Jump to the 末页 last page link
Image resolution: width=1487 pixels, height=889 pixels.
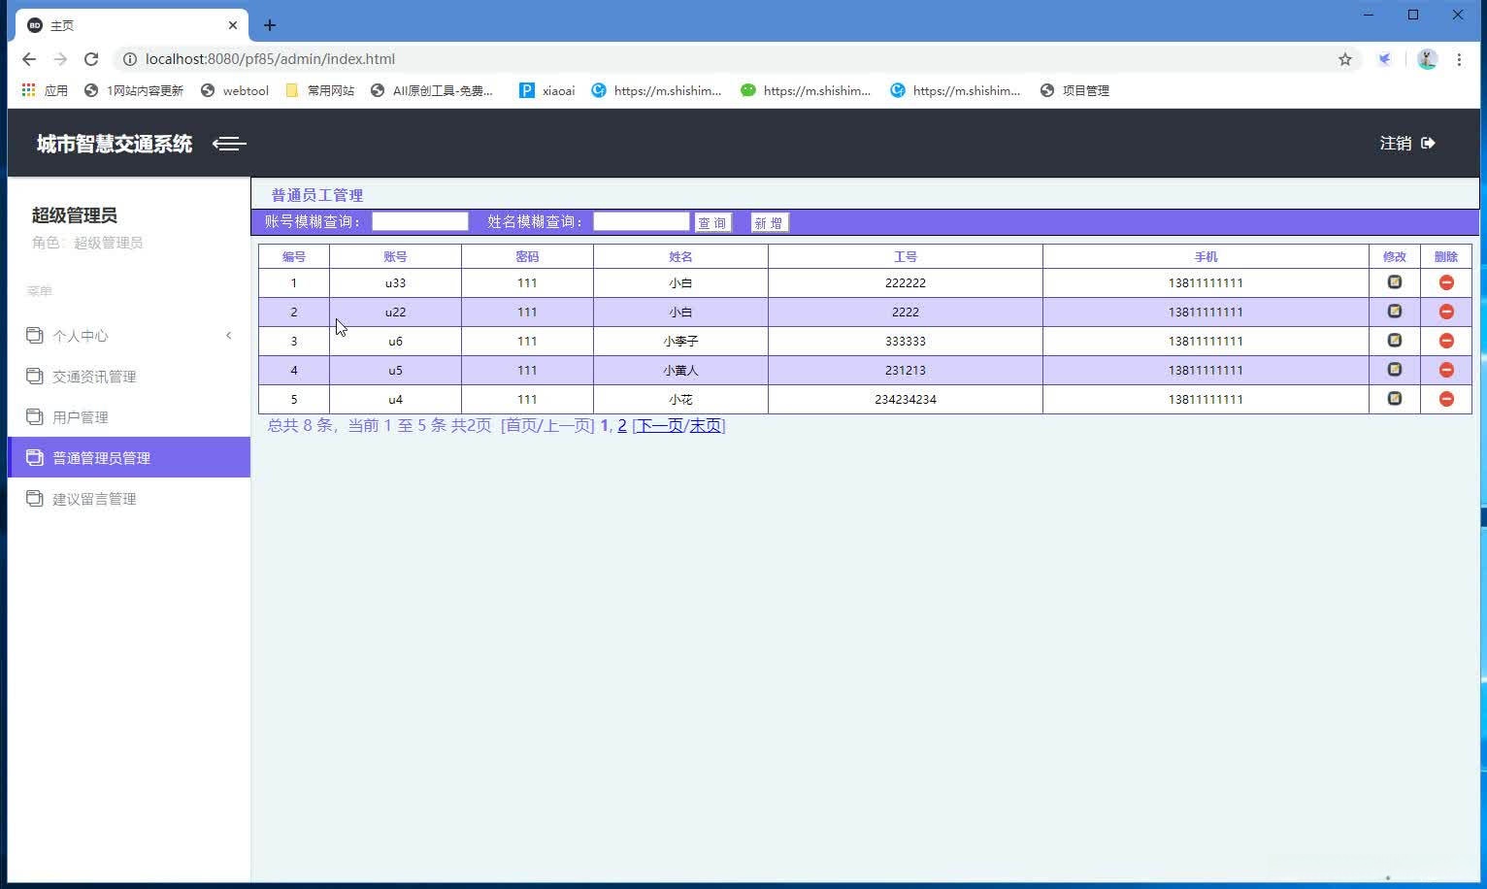pyautogui.click(x=706, y=425)
